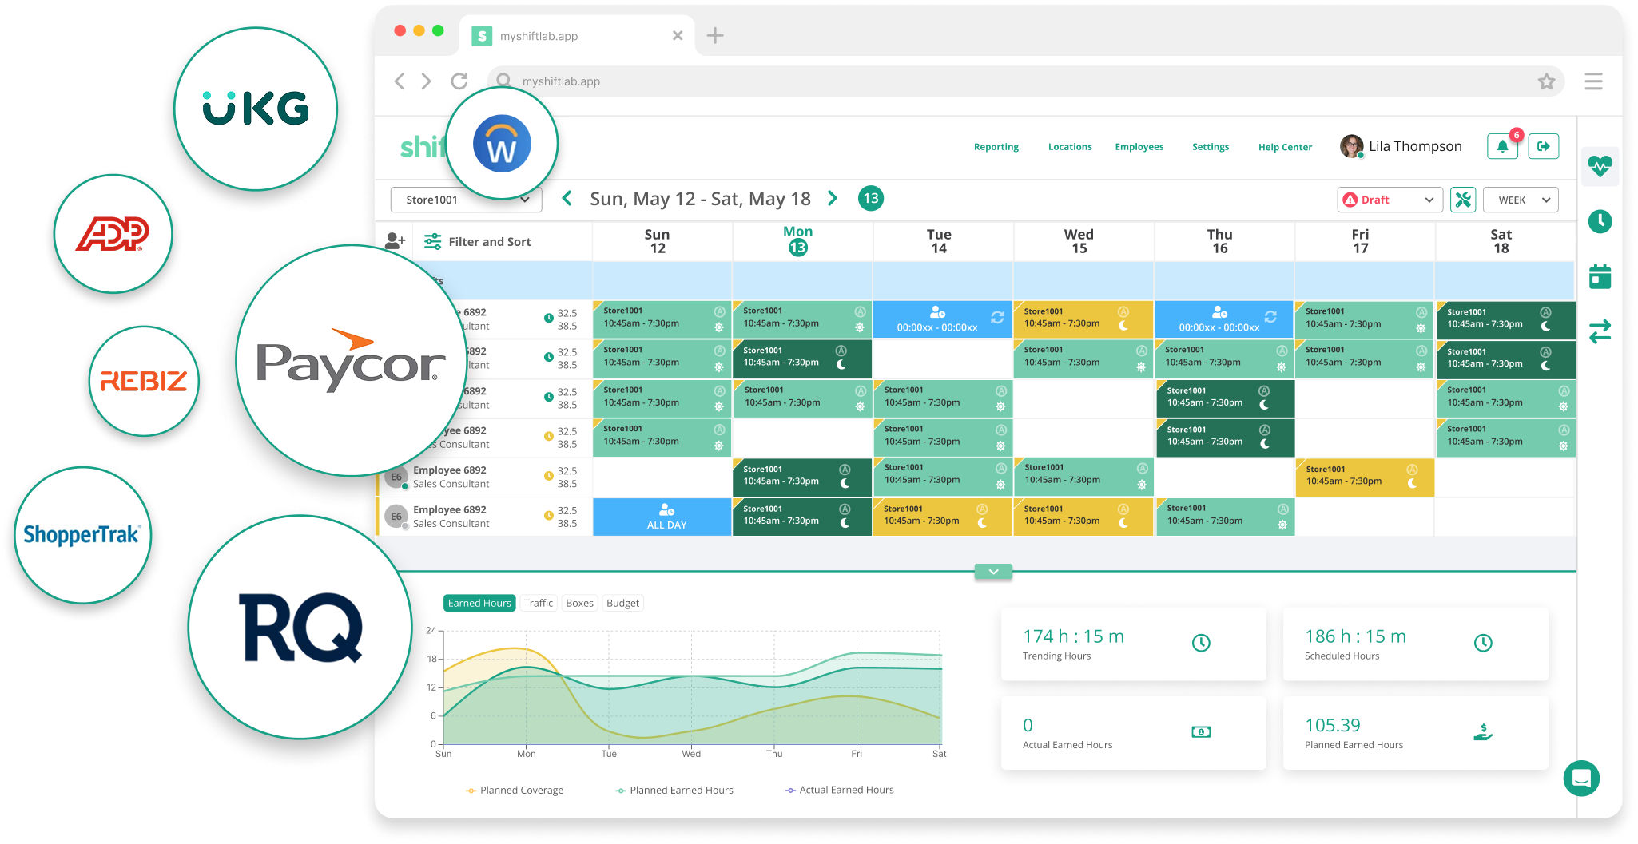Click the notification bell icon

(1502, 147)
